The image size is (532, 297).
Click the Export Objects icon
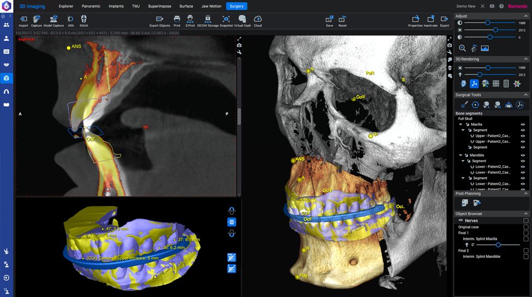(159, 19)
